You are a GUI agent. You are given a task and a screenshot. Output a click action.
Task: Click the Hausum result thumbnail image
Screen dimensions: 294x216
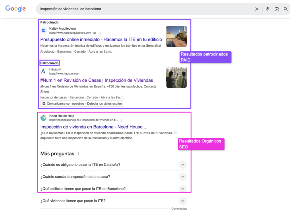click(x=176, y=77)
